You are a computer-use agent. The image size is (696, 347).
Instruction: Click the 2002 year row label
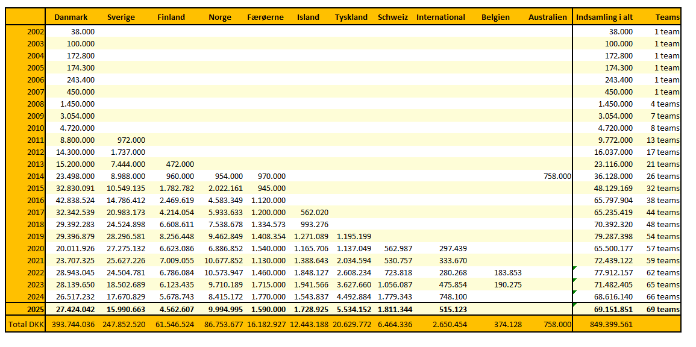pyautogui.click(x=36, y=31)
